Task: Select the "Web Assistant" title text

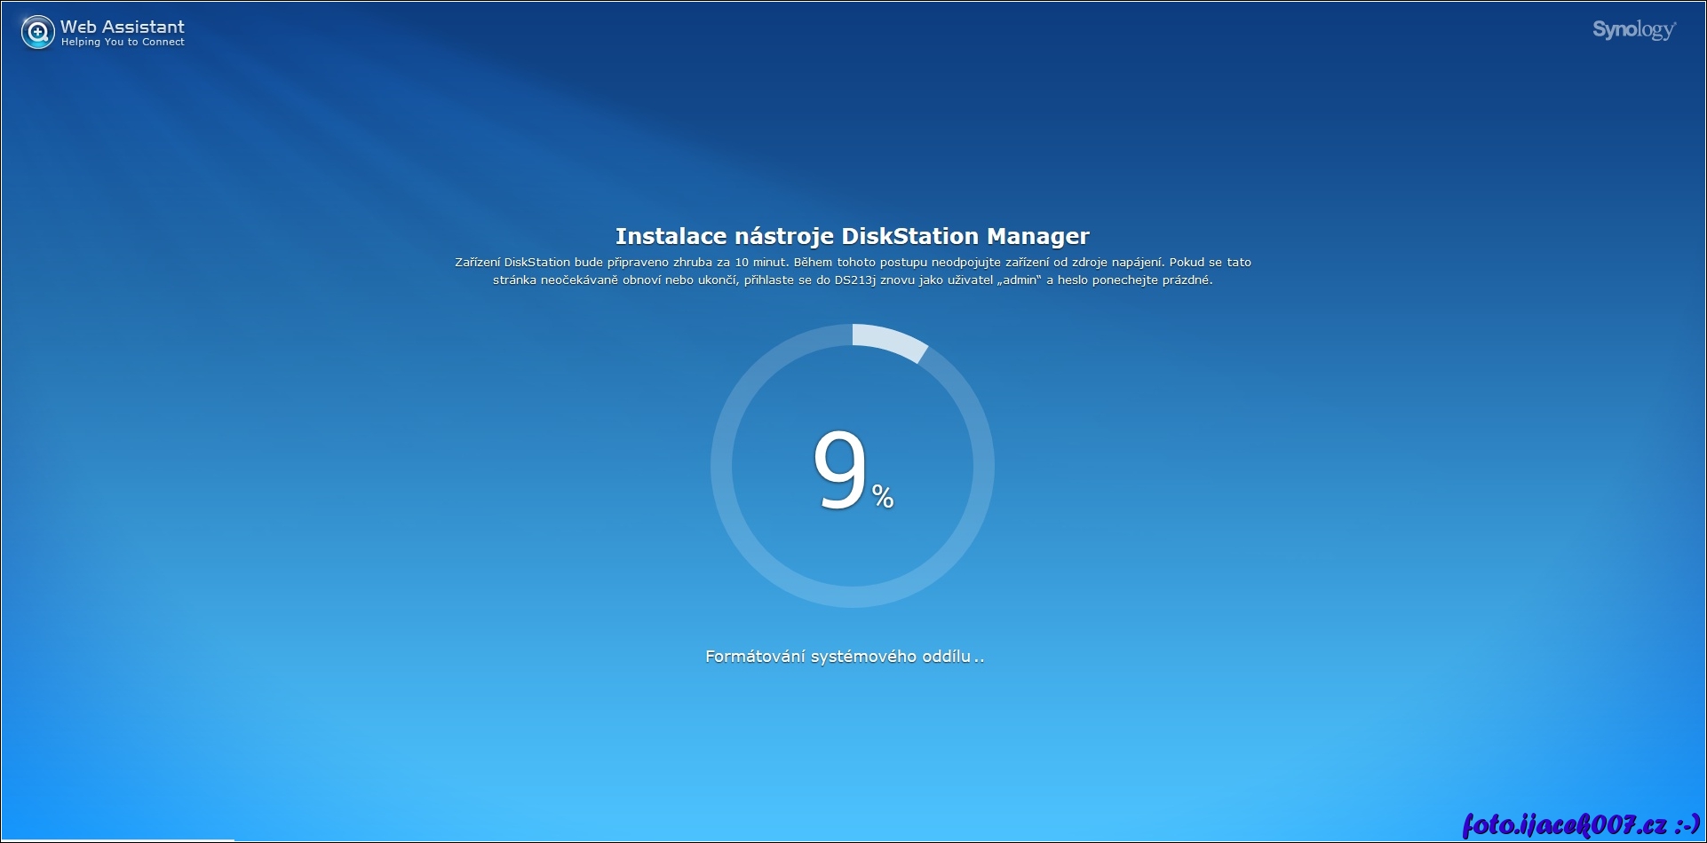Action: click(x=123, y=27)
